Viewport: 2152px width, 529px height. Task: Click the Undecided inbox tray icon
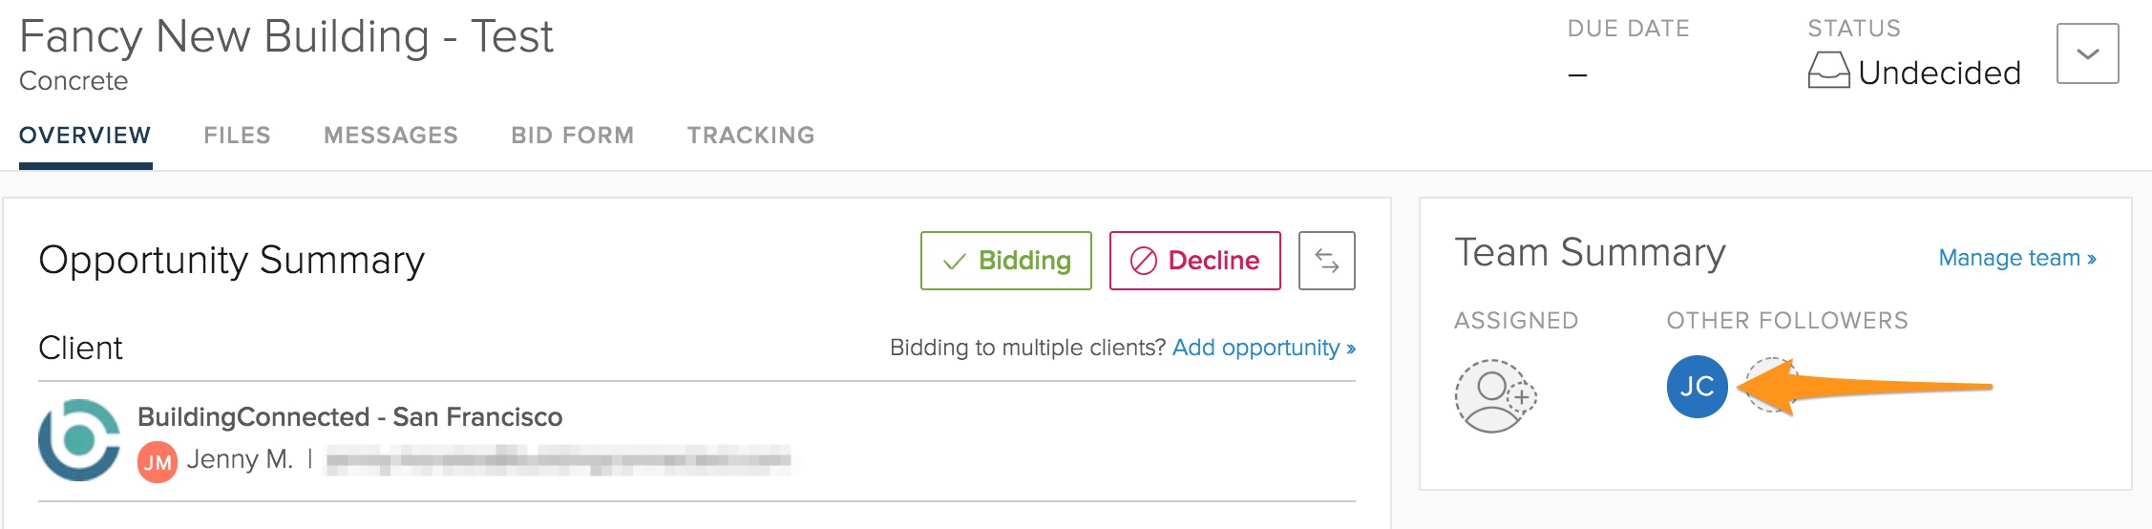point(1828,72)
